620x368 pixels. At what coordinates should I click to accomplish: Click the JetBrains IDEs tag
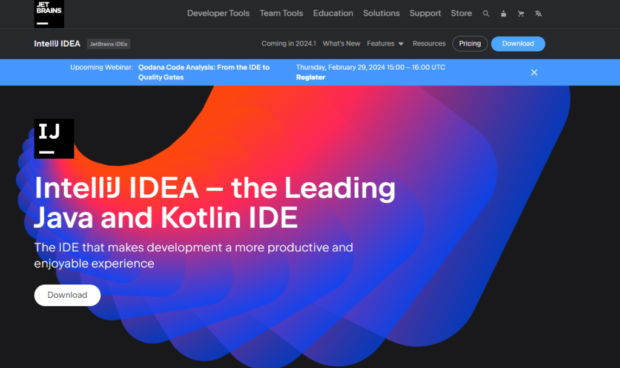(108, 44)
